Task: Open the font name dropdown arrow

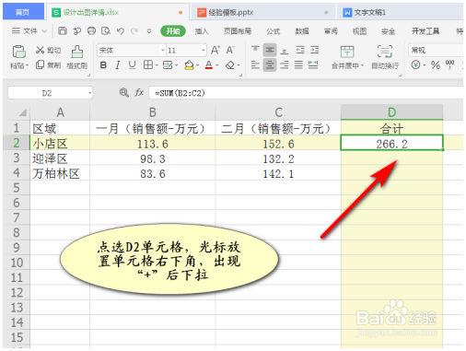Action: tap(163, 50)
